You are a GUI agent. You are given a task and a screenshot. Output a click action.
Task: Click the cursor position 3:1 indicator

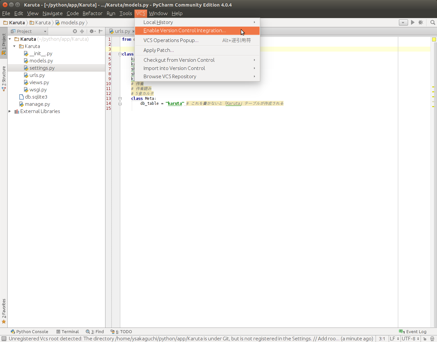pos(382,339)
